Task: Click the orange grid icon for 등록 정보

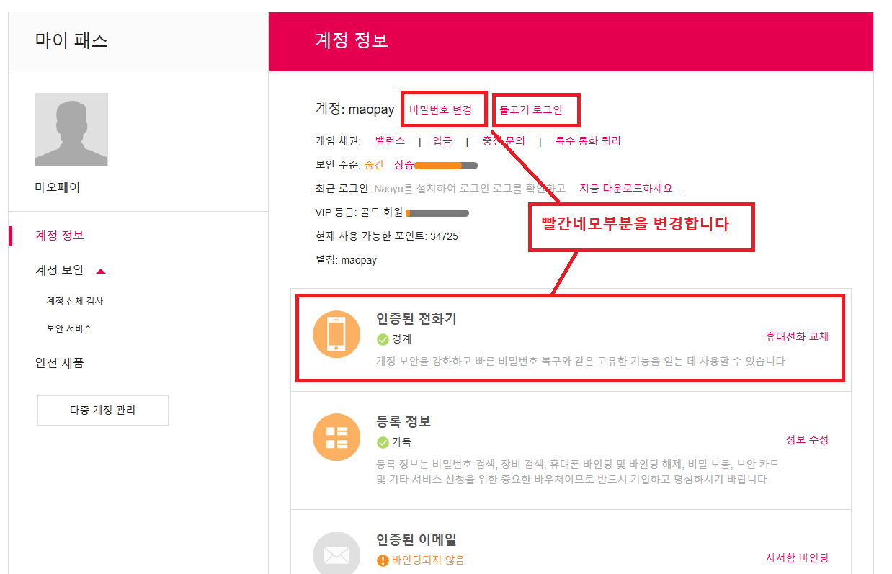Action: pyautogui.click(x=336, y=437)
